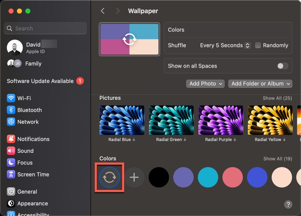Select the peach color swatch
Viewport: 301px width, 216px height.
[282, 177]
